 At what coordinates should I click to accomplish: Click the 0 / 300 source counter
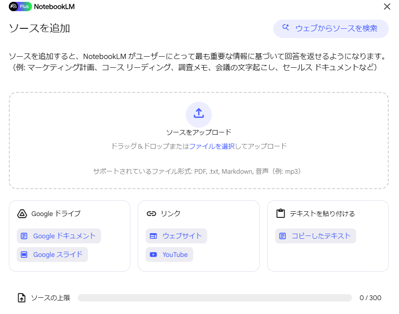[x=370, y=298]
